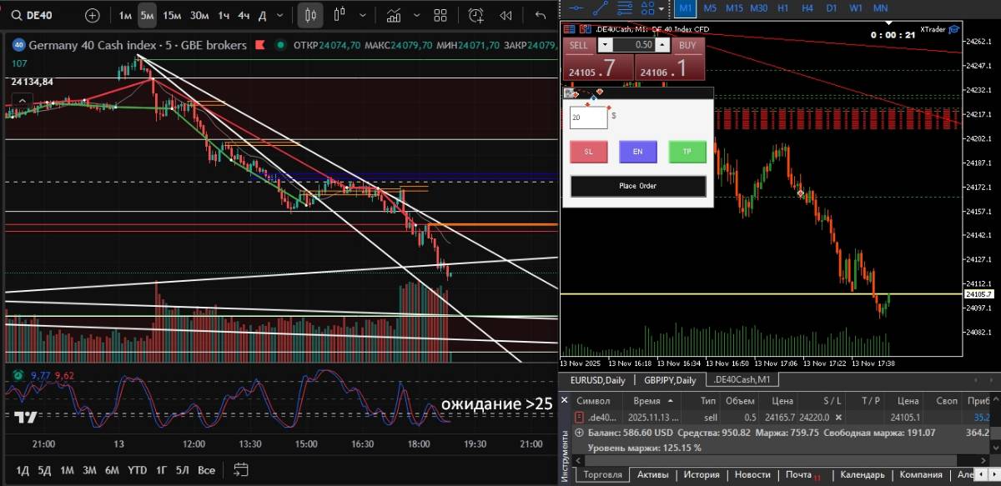1001x486 pixels.
Task: Open the go-to-date calendar icon
Action: pyautogui.click(x=241, y=469)
